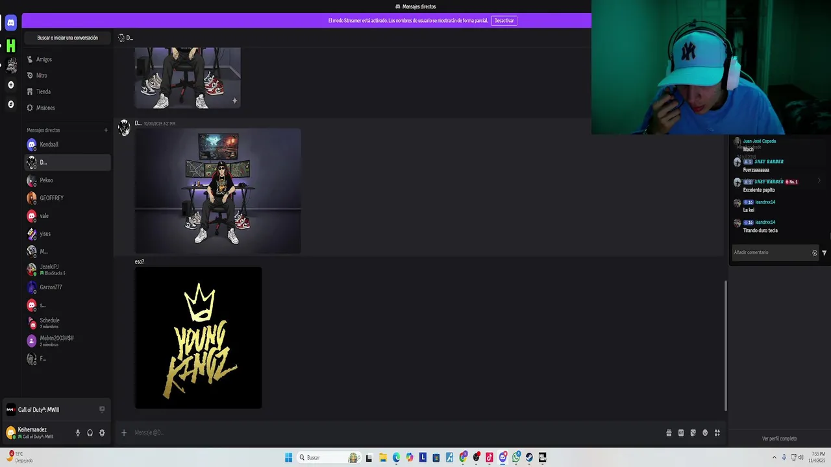Show hidden system tray icons
This screenshot has height=467, width=831.
[x=774, y=457]
